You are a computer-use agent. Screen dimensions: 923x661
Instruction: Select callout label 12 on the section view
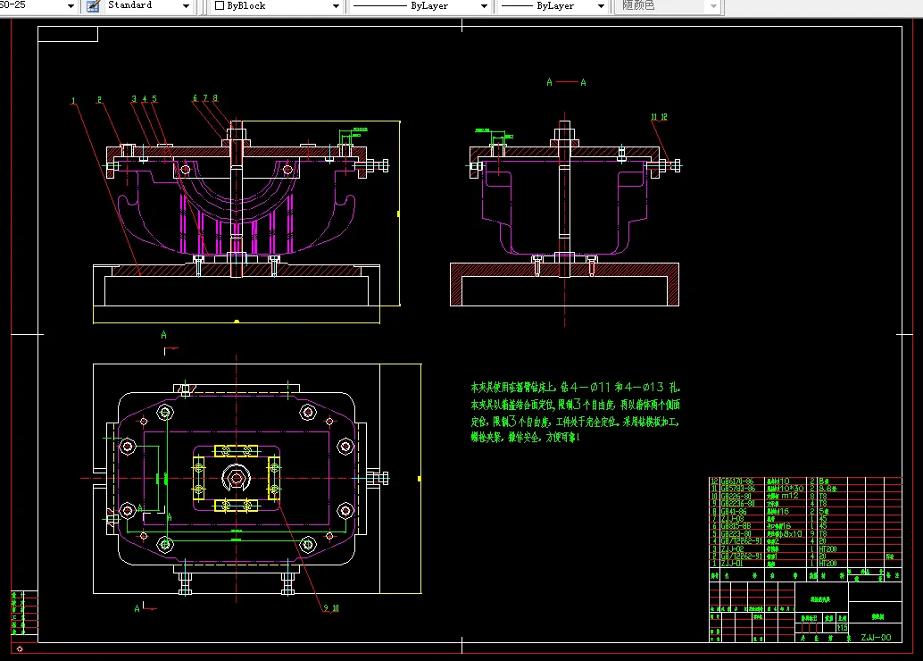tap(664, 117)
